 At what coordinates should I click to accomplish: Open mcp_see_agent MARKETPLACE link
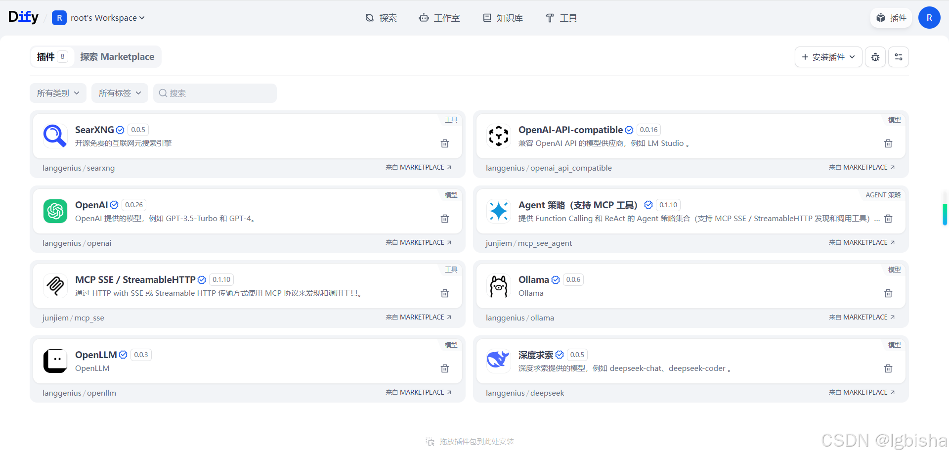coord(862,242)
